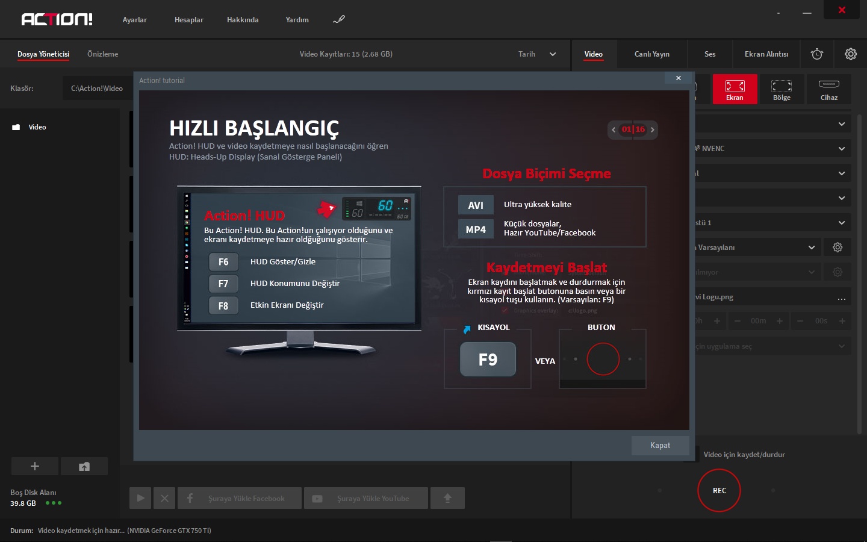Click the C:\Action!\Video folder path field
The height and width of the screenshot is (542, 867).
coord(97,89)
